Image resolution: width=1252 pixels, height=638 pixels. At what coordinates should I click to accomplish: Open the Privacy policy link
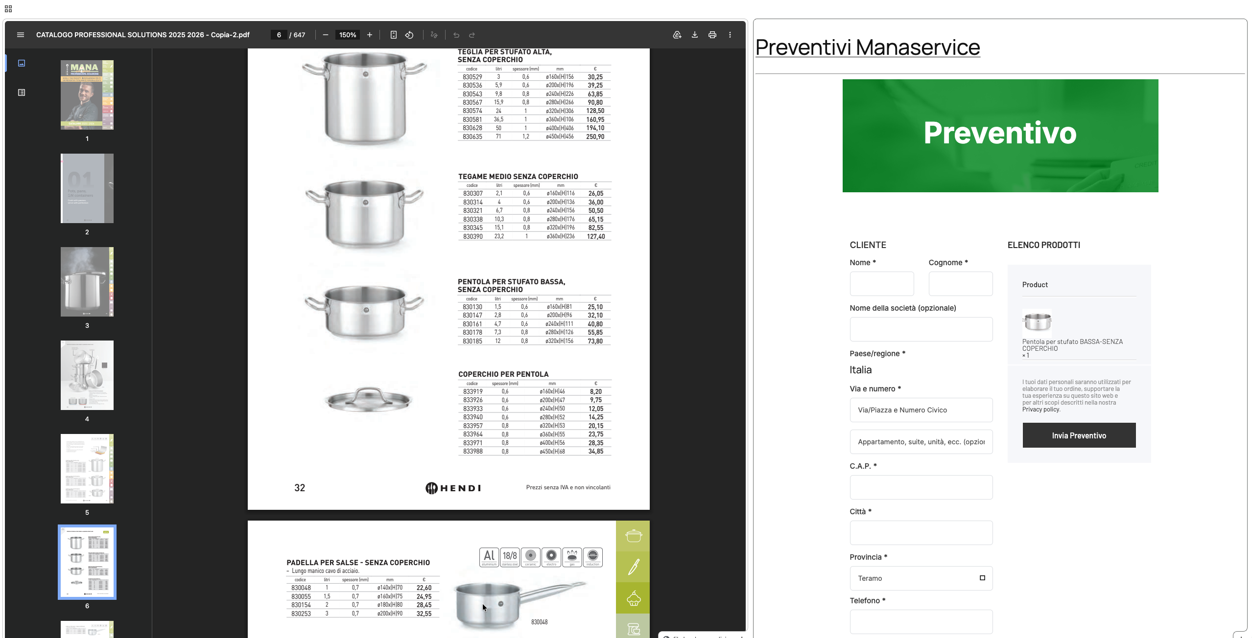click(x=1040, y=410)
